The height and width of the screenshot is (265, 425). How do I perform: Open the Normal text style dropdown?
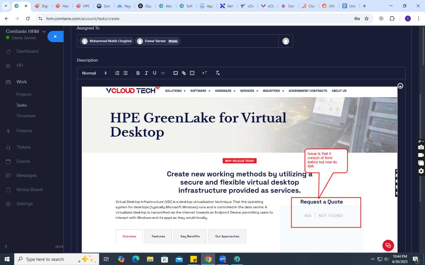(94, 73)
